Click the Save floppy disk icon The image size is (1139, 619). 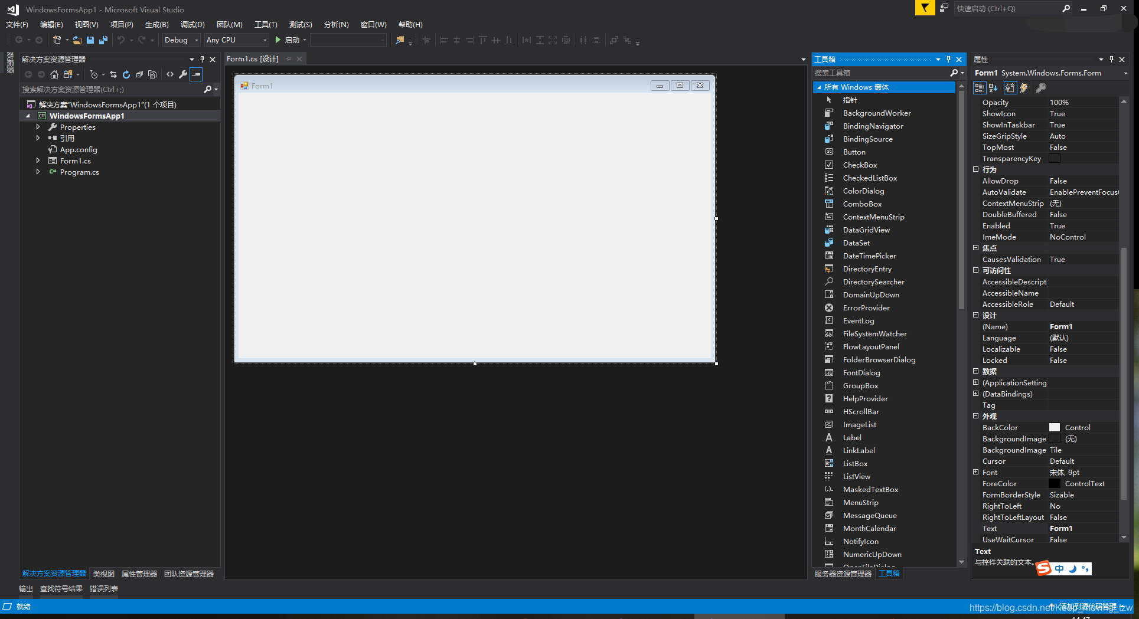90,40
